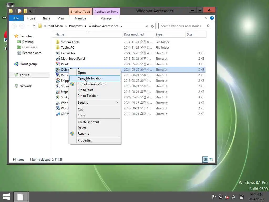Viewport: 269px width, 202px height.
Task: Select the Tablet PC folder icon
Action: [58, 47]
